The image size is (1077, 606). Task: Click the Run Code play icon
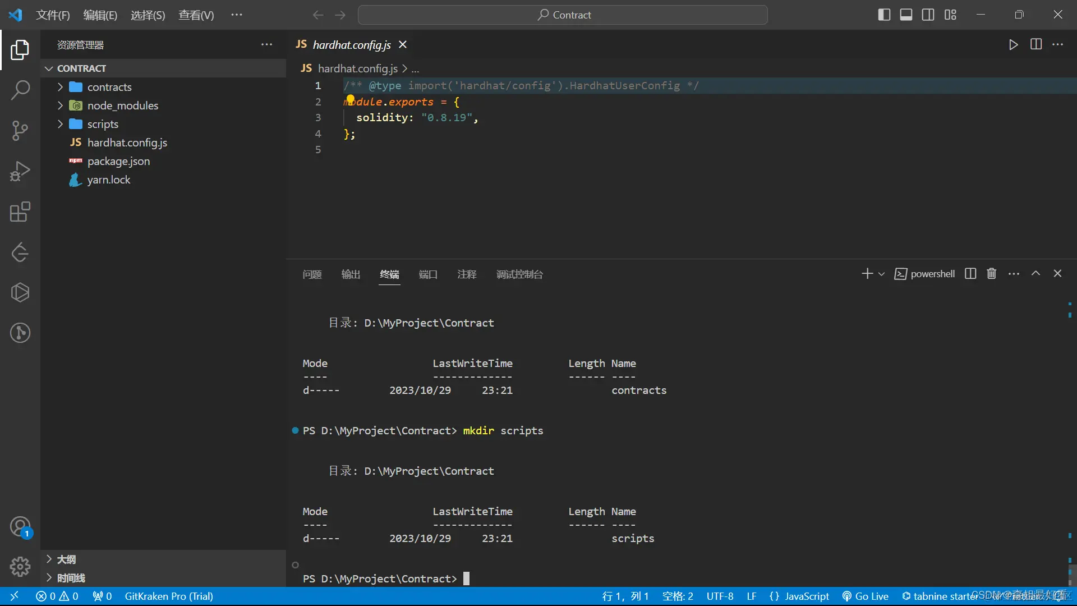click(x=1013, y=44)
